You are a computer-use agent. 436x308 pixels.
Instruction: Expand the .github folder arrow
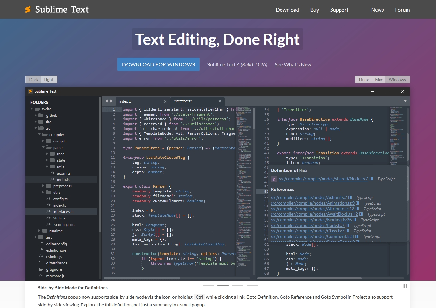[36, 116]
